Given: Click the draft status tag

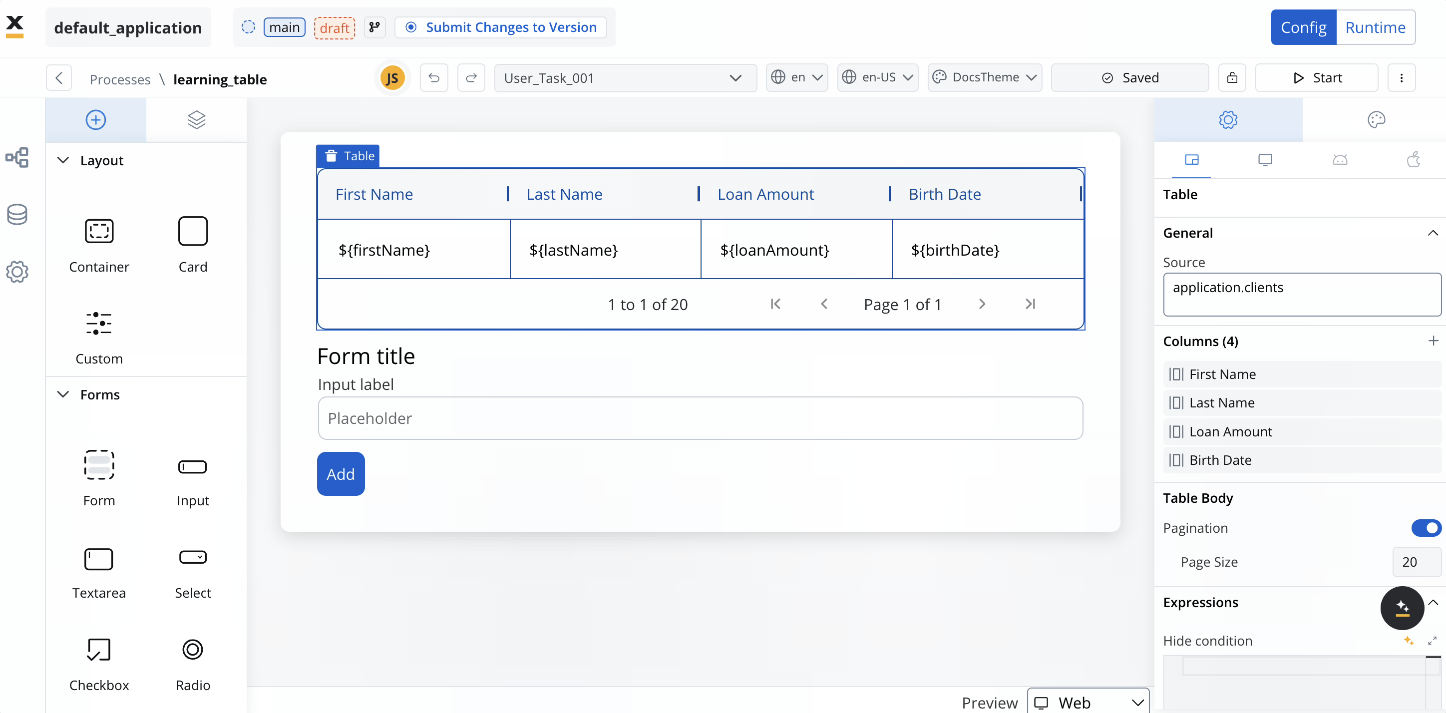Looking at the screenshot, I should tap(335, 27).
